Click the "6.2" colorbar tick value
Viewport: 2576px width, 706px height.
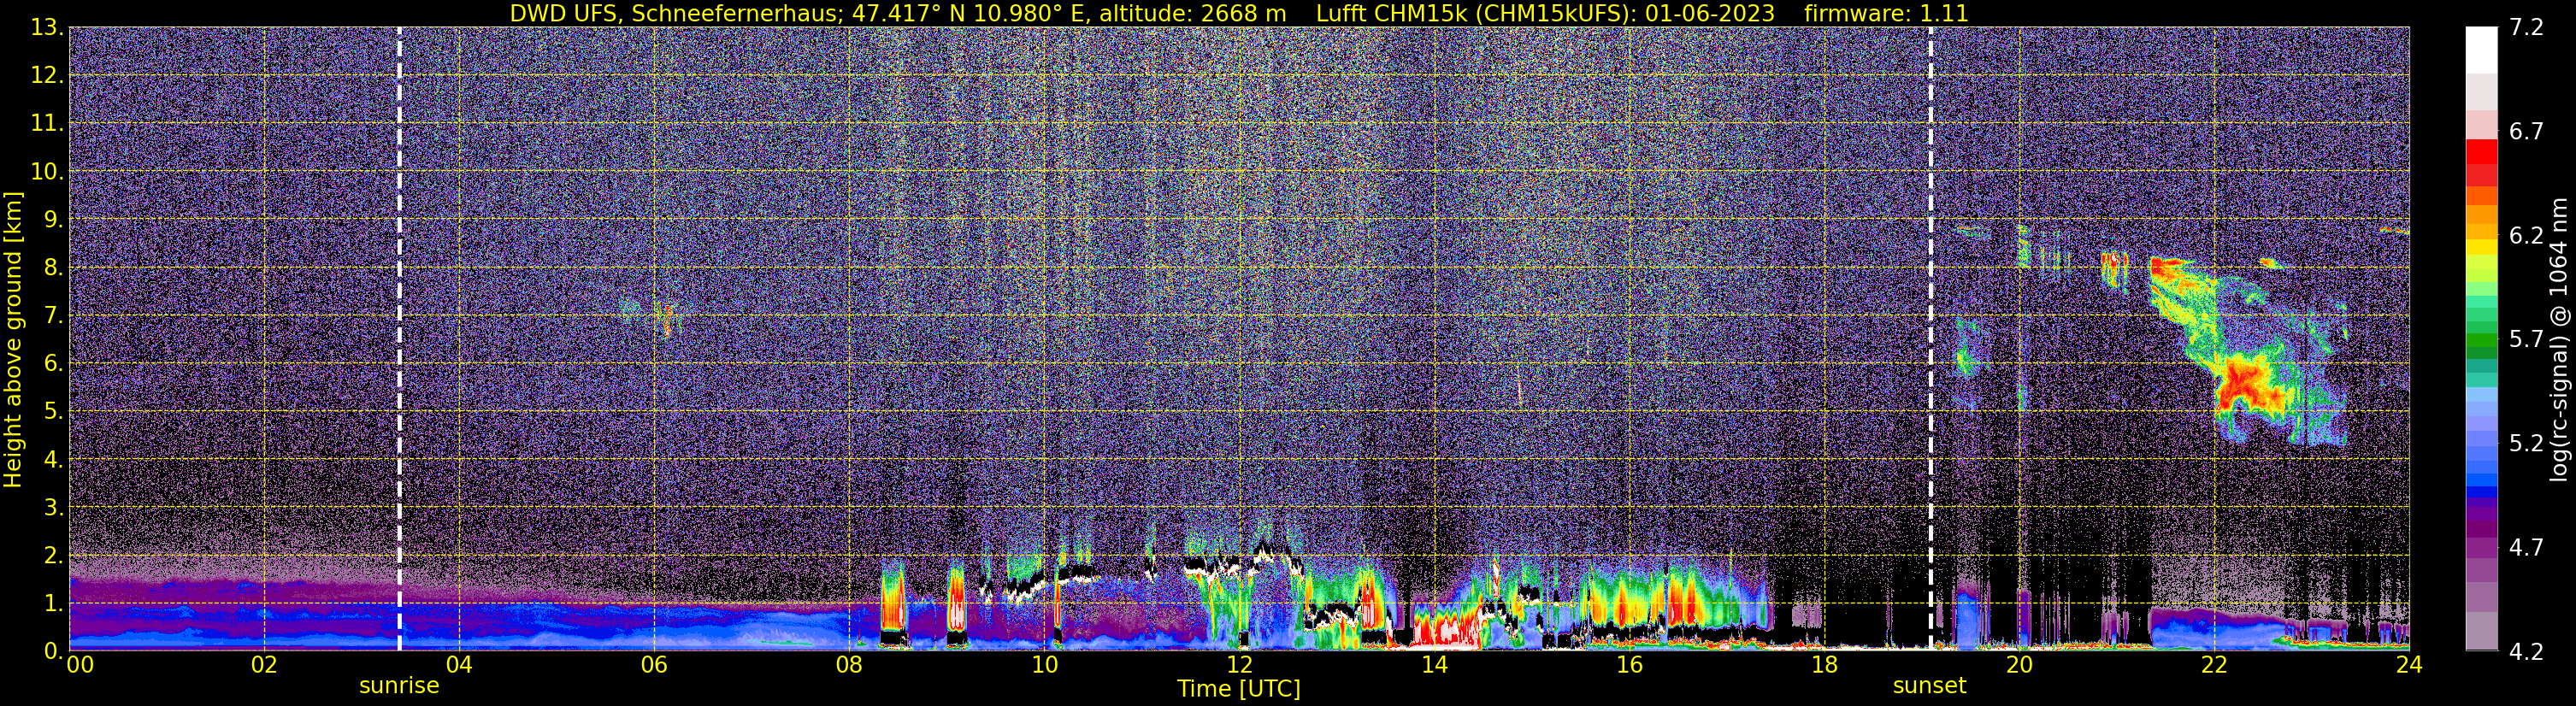[x=2526, y=236]
